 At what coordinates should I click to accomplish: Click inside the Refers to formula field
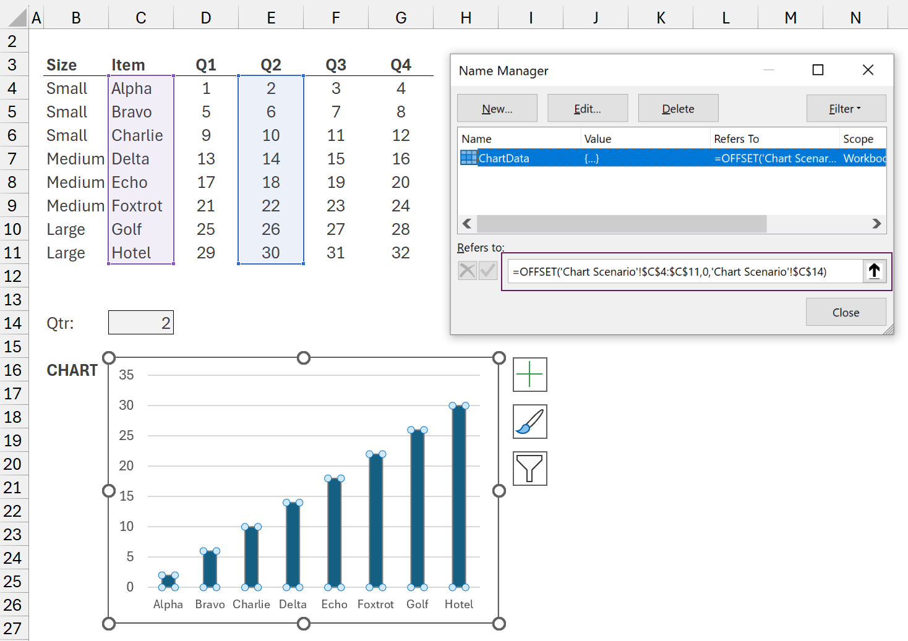[x=684, y=272]
